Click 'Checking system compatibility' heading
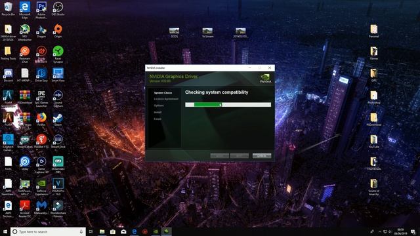Screen dimensions: 420x236 coord(217,92)
